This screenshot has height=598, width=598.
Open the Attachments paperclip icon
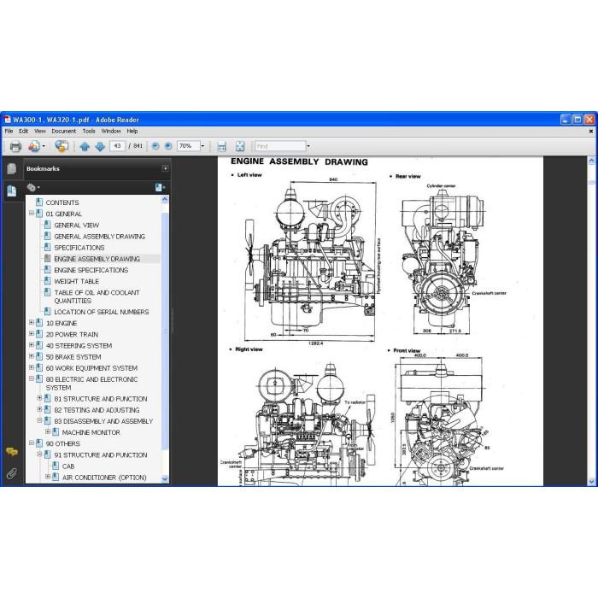point(12,474)
